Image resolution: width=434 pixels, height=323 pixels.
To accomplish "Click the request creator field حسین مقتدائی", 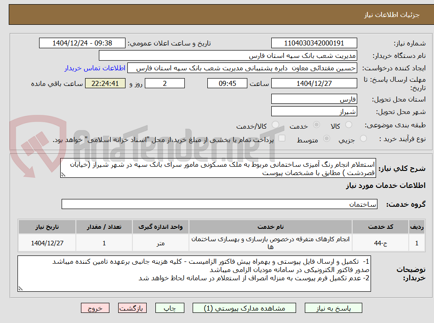I will (x=242, y=68).
